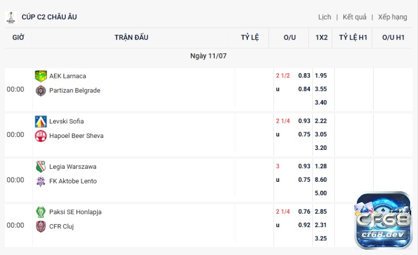
Task: Open the Kết quả results link
Action: [355, 17]
